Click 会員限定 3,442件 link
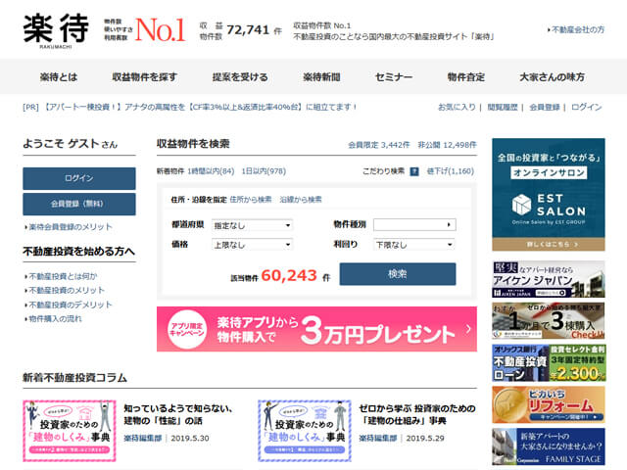This screenshot has height=470, width=627. point(379,145)
